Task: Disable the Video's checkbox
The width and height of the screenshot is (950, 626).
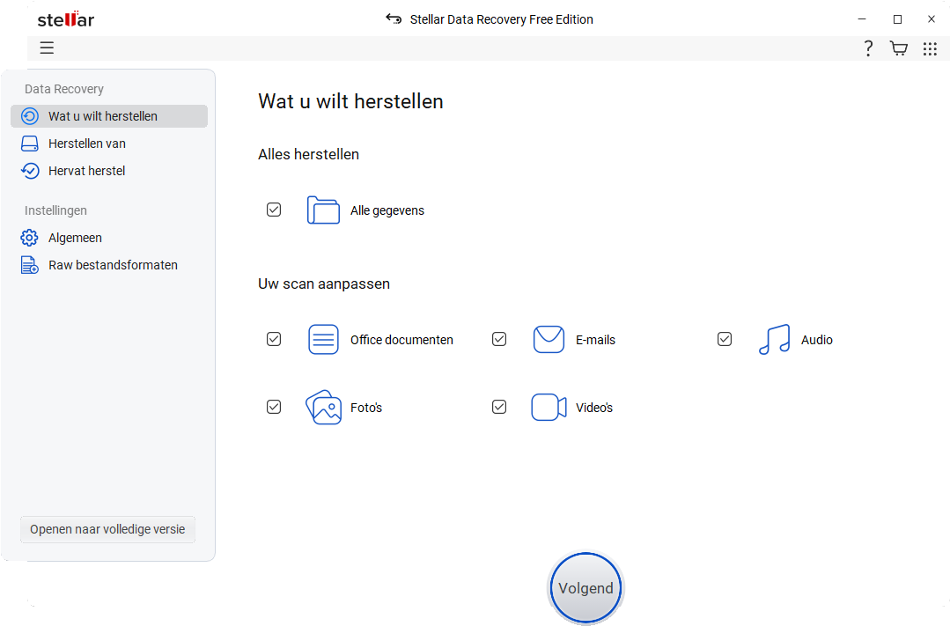Action: 499,408
